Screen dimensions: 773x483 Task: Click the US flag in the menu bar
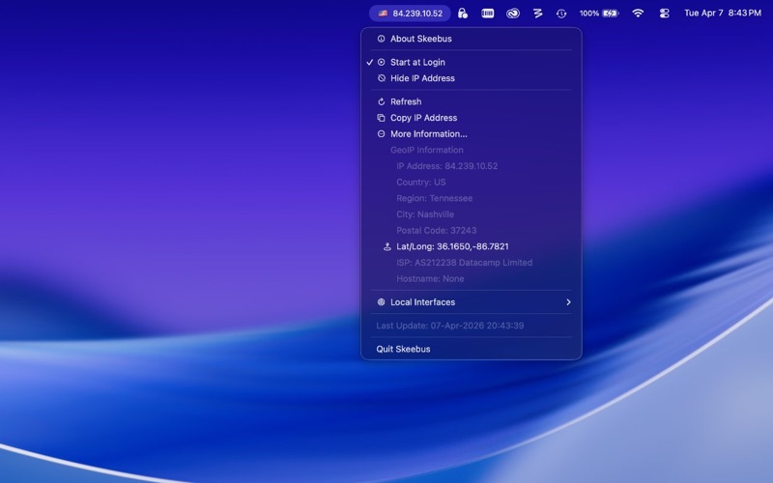tap(383, 14)
